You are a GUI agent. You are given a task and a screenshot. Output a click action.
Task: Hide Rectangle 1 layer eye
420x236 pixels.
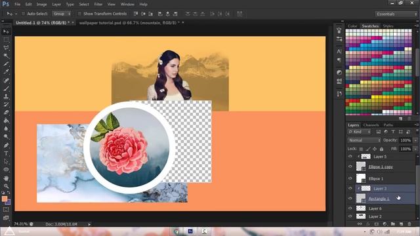(350, 198)
